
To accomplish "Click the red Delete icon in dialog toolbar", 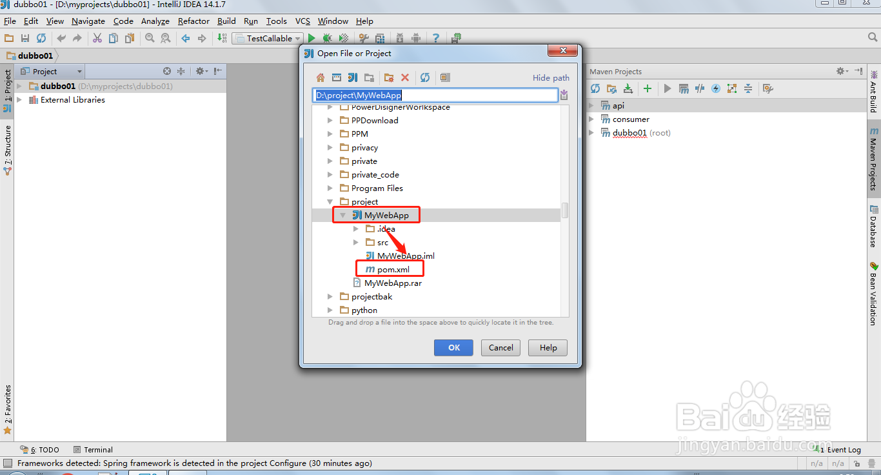I will coord(405,77).
